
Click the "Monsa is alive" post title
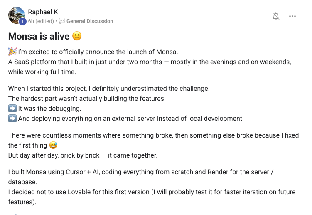click(39, 36)
